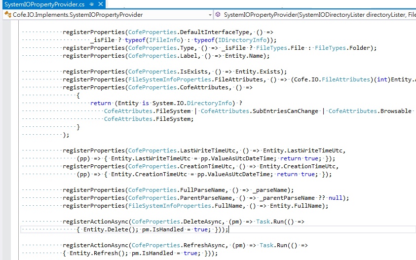Click the purple method icon in member dropdown
The height and width of the screenshot is (260, 416).
tap(218, 15)
